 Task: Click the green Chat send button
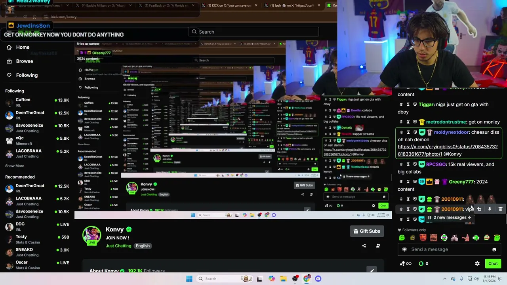tap(493, 264)
